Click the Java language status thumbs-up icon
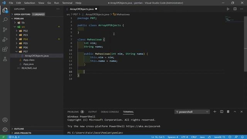247x139 pixels. tap(209, 137)
